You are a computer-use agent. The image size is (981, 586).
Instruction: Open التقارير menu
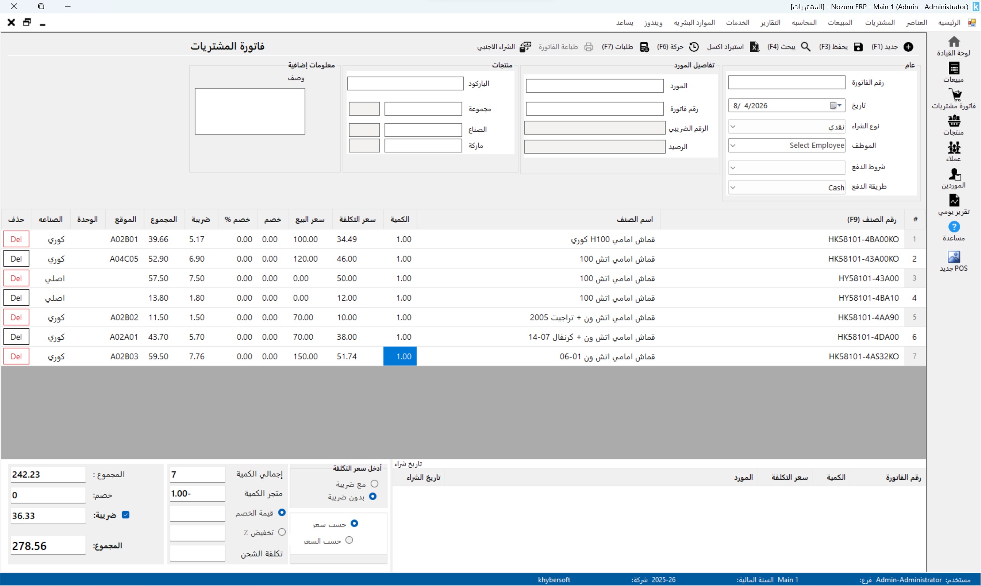point(770,23)
